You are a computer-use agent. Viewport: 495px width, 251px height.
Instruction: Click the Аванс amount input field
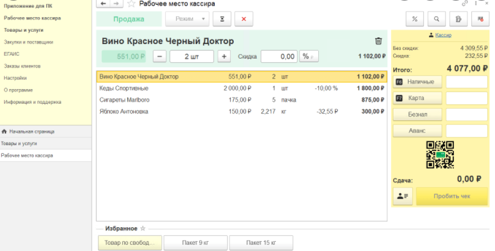[x=467, y=131]
